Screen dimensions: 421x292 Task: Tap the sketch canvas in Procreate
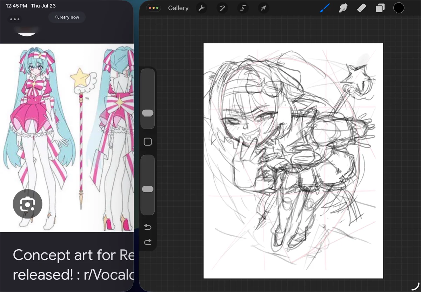tap(293, 161)
